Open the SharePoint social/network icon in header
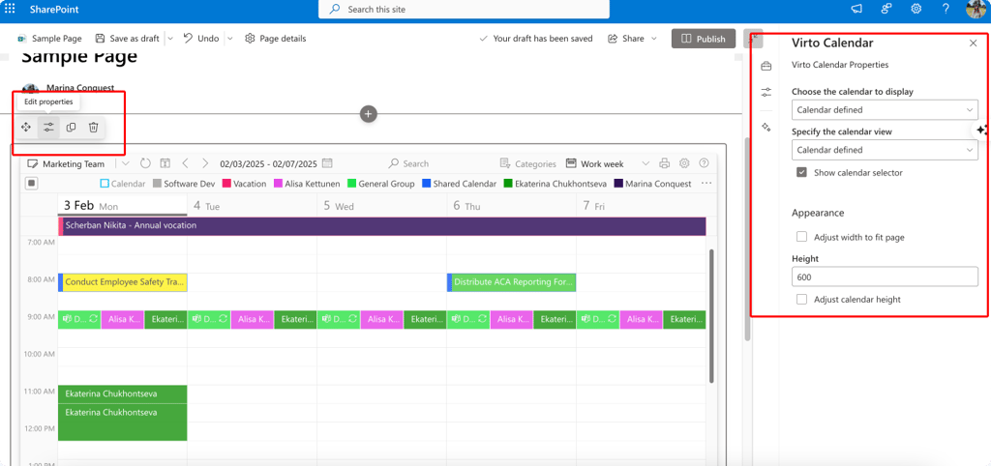Viewport: 991px width, 466px height. pyautogui.click(x=886, y=9)
